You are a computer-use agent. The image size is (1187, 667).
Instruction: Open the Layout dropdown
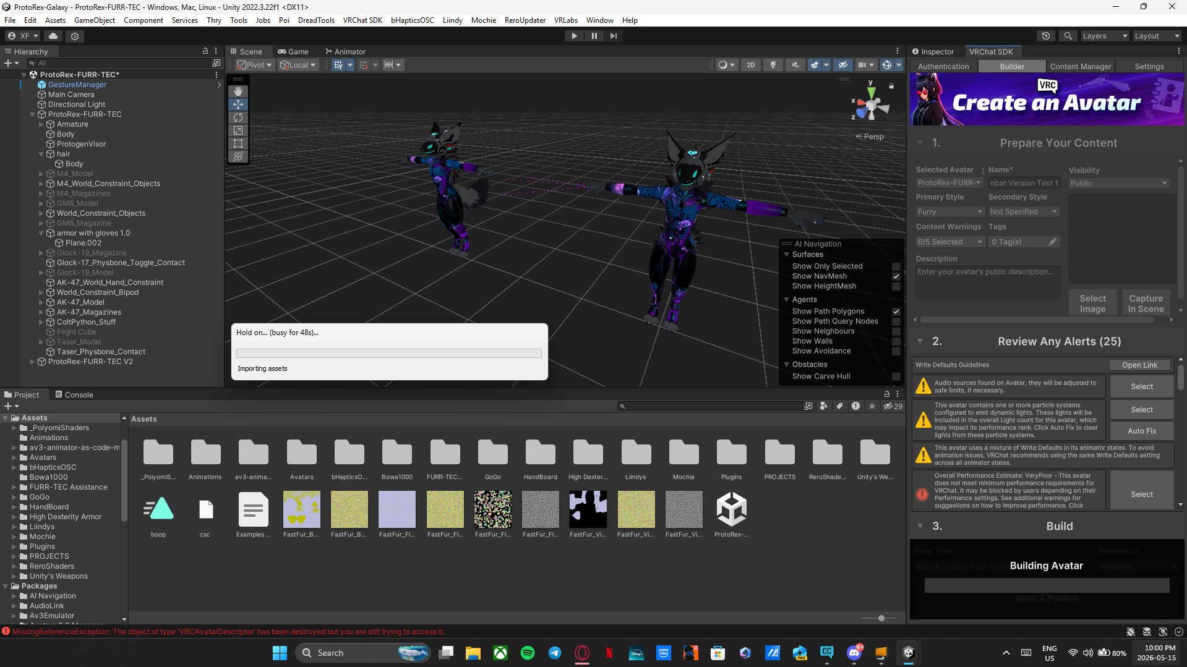click(1157, 36)
